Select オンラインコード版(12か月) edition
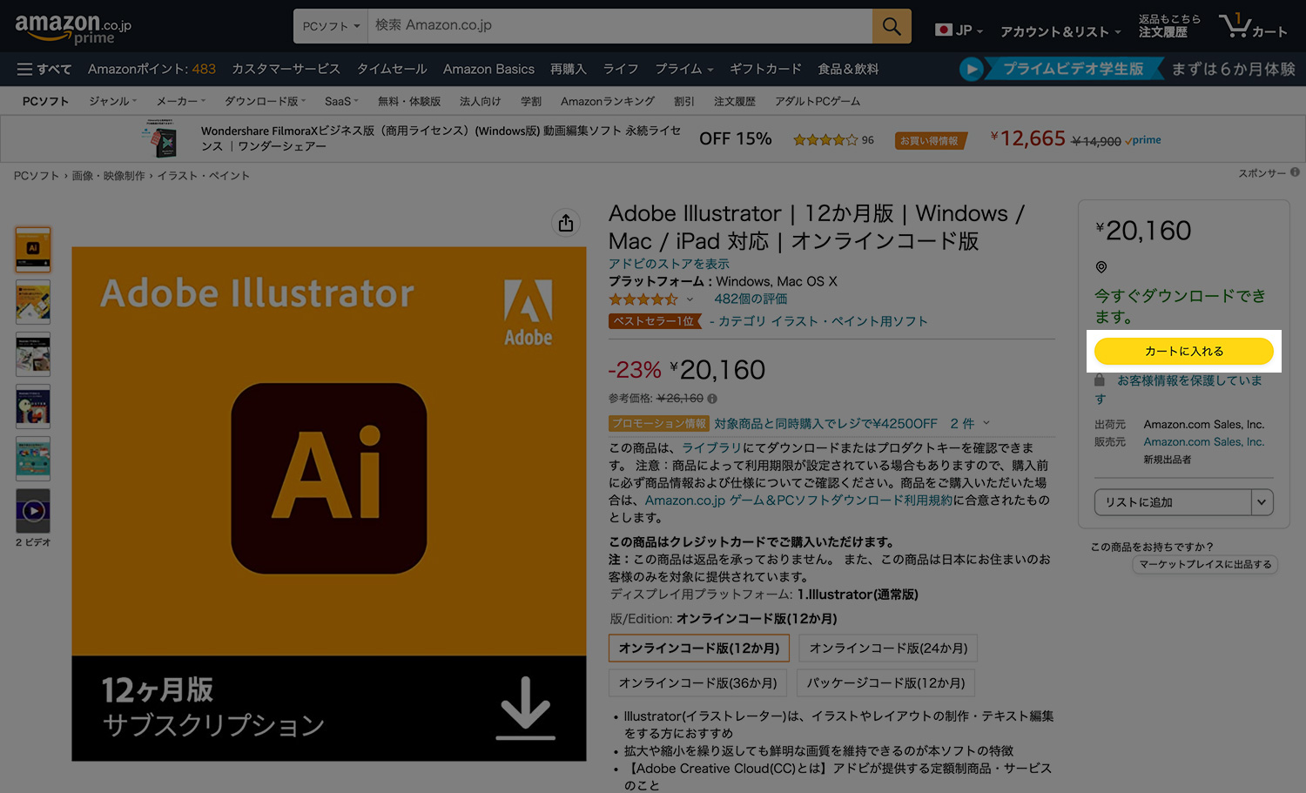This screenshot has width=1306, height=793. tap(699, 648)
